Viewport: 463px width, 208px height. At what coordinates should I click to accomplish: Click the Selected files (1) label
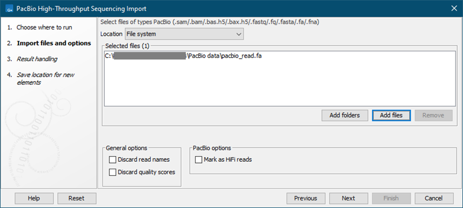[127, 46]
